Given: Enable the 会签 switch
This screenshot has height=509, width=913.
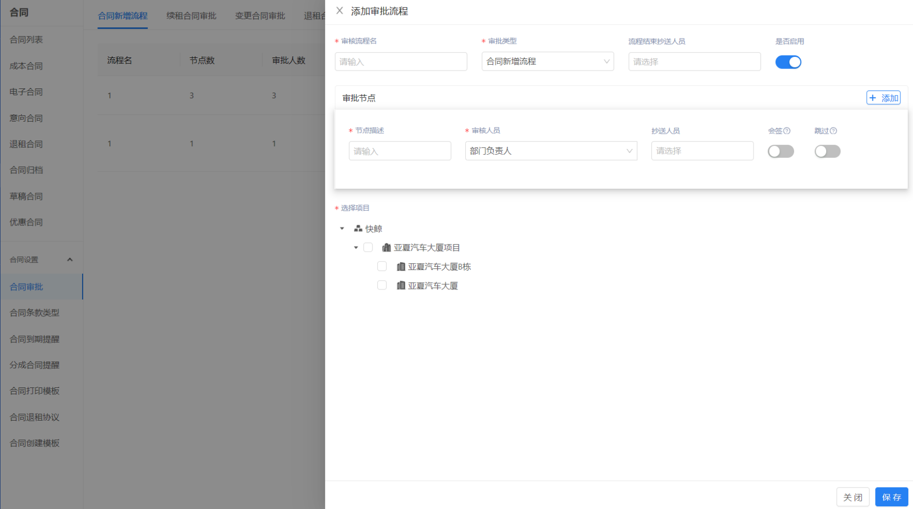Looking at the screenshot, I should tap(780, 152).
